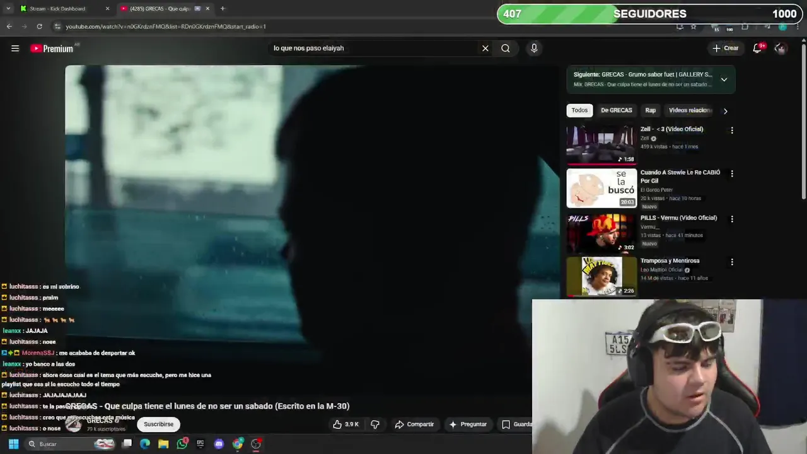Click the Compartir share button

coord(414,424)
